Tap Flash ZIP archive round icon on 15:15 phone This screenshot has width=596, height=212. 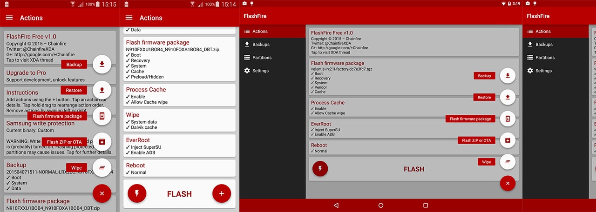pos(102,142)
